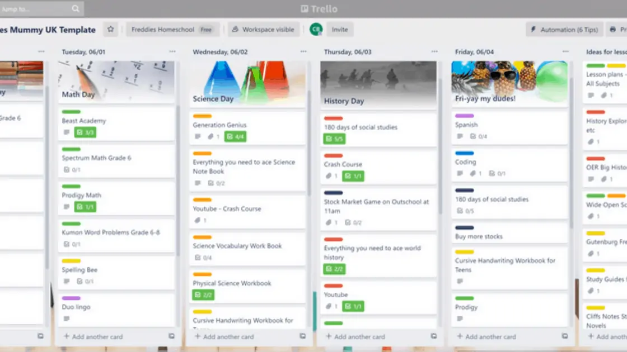Click the search magnifier icon
The width and height of the screenshot is (627, 352).
point(76,8)
